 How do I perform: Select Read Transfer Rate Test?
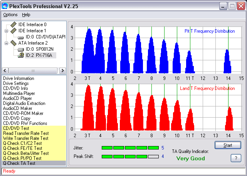(34, 133)
